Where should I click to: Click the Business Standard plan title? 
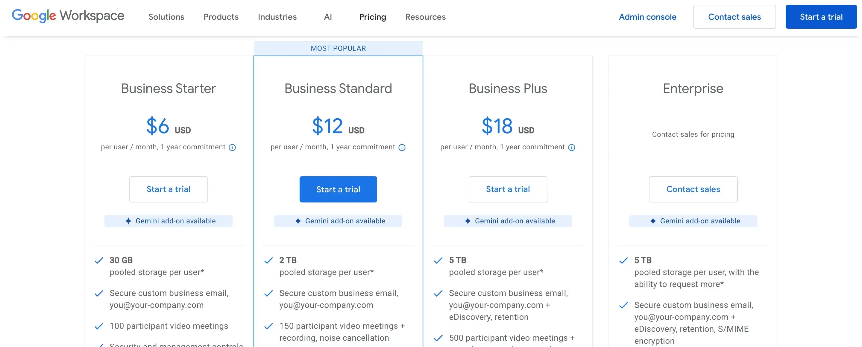pos(338,88)
